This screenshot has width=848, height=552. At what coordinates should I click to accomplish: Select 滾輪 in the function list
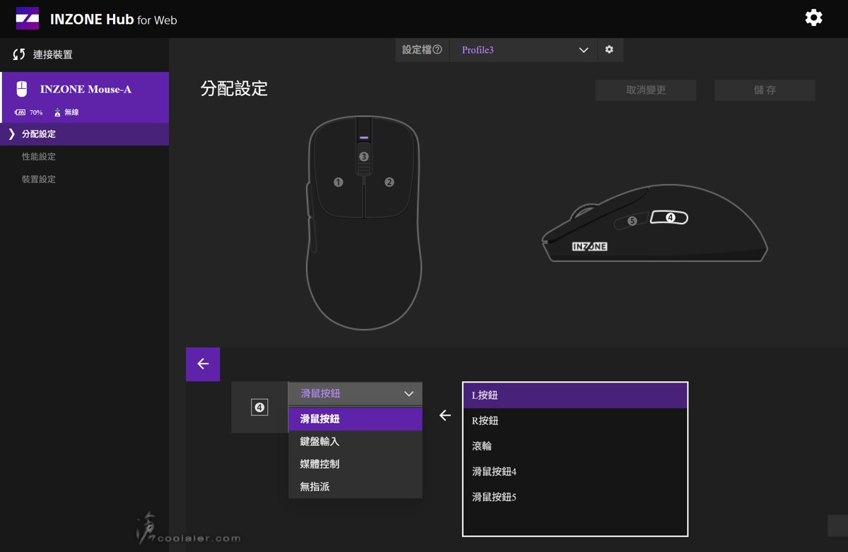[575, 446]
